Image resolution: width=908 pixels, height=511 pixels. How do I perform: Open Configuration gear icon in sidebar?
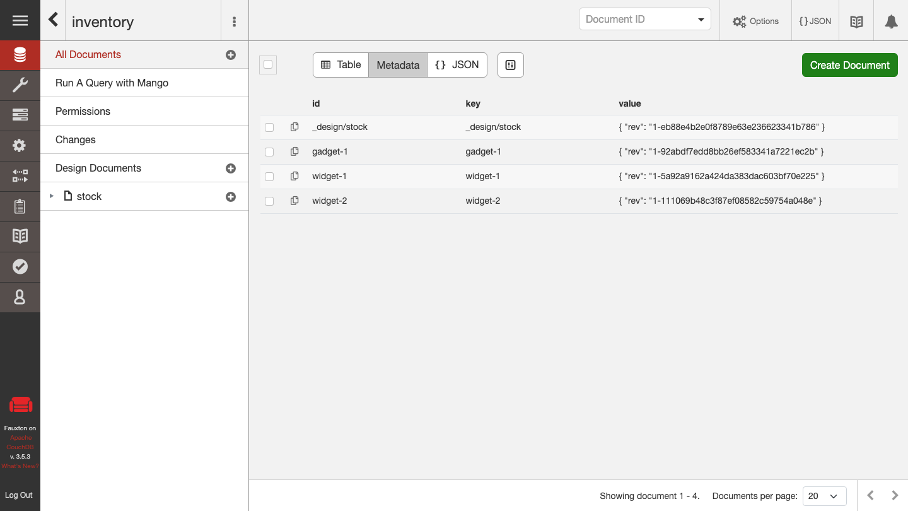20,146
